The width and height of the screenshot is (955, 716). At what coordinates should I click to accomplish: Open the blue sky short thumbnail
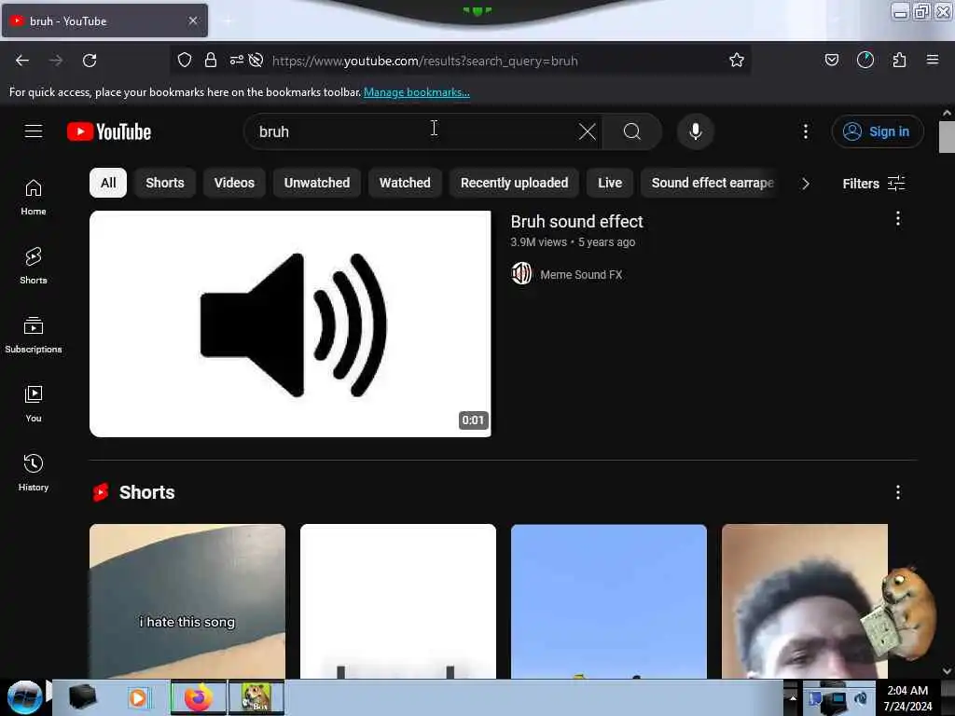(x=608, y=601)
